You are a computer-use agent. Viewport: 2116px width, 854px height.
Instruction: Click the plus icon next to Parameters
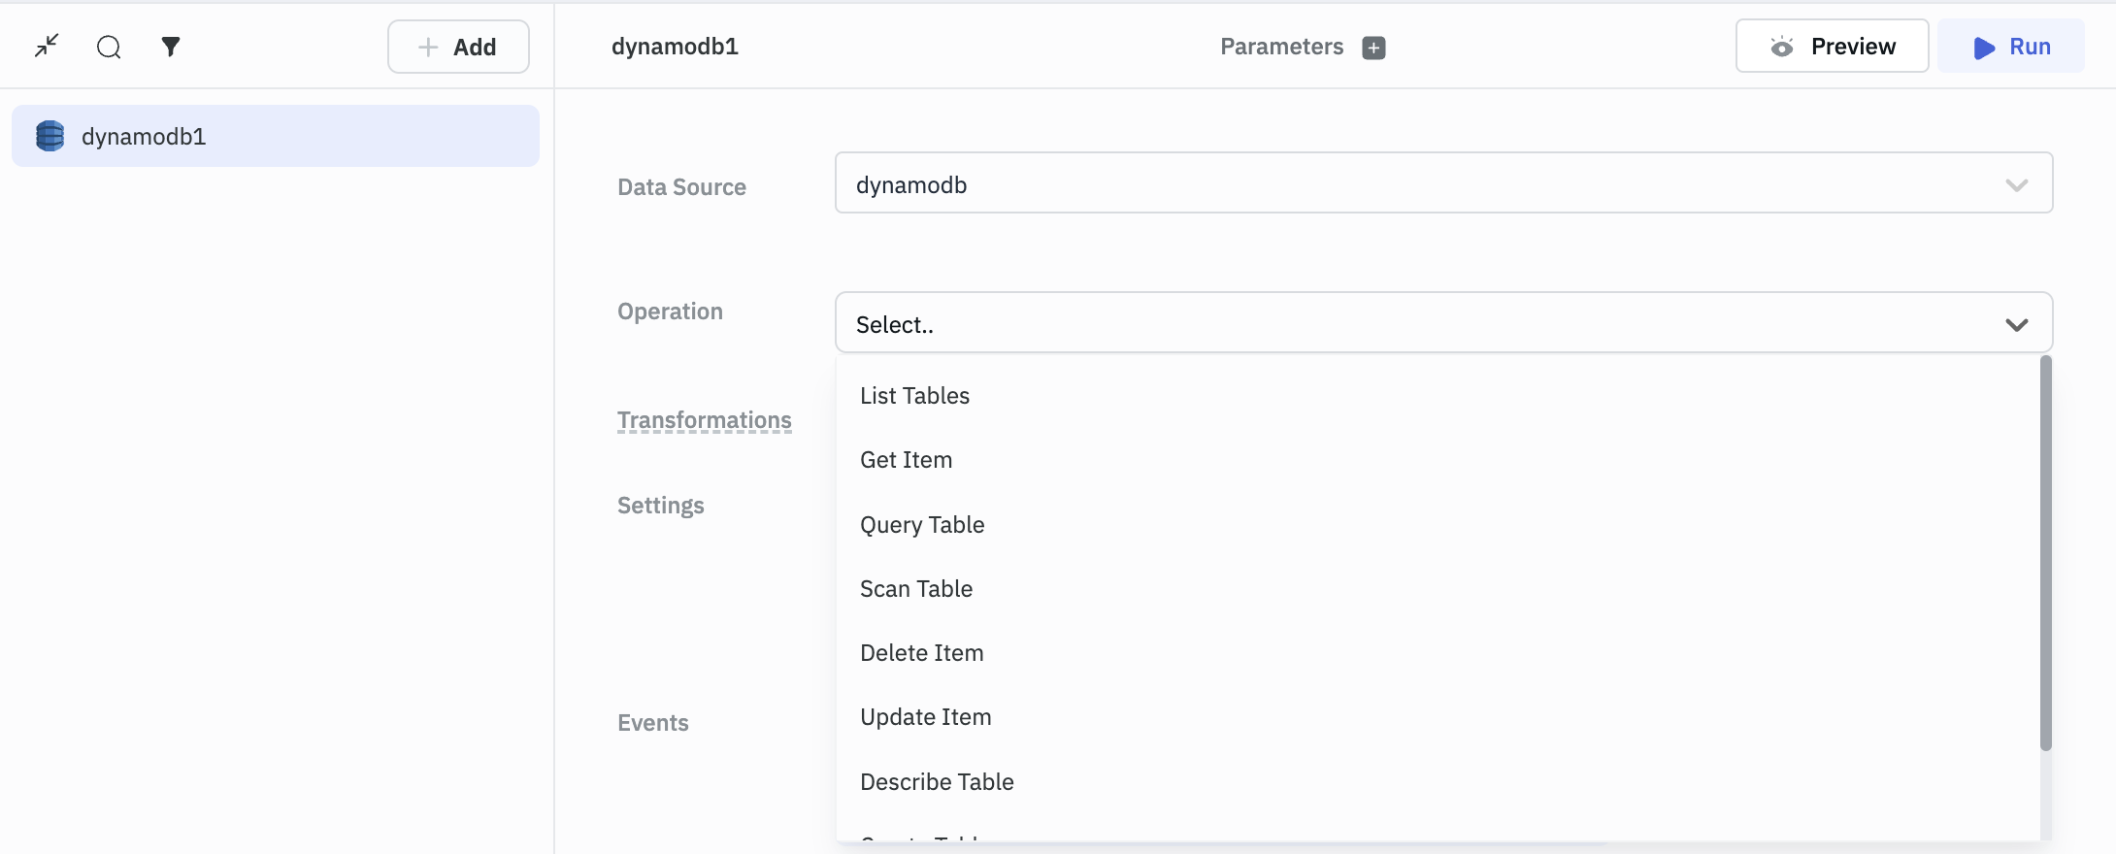(x=1373, y=48)
